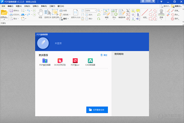
Task: Rotate clockwise with lower green arrow
Action: click(99, 19)
